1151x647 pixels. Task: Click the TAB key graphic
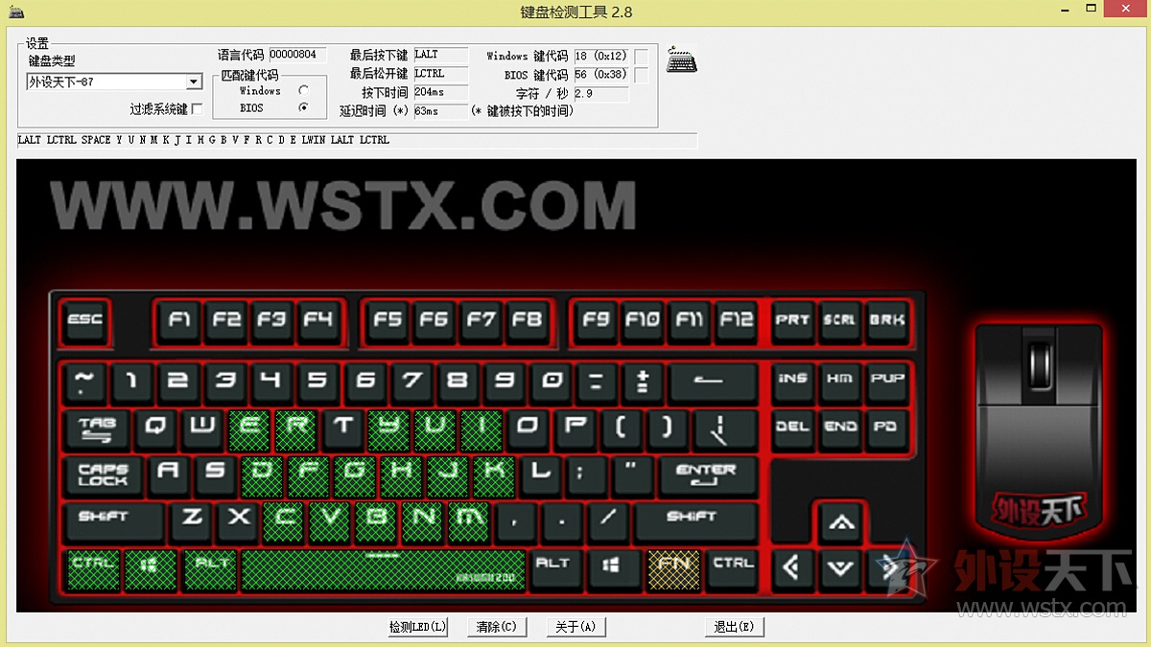click(x=96, y=430)
